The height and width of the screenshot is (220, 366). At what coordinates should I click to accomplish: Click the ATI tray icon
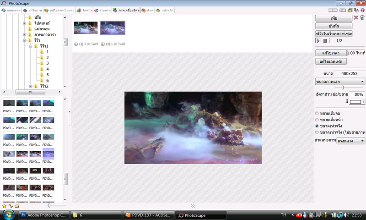(299, 215)
